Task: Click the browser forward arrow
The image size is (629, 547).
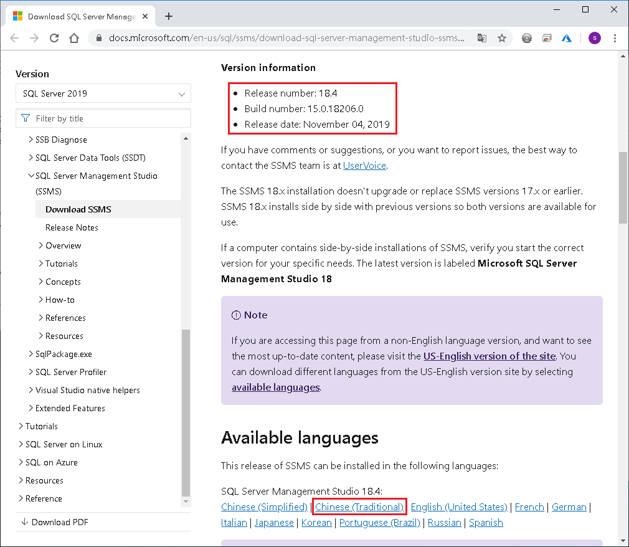Action: click(x=34, y=38)
